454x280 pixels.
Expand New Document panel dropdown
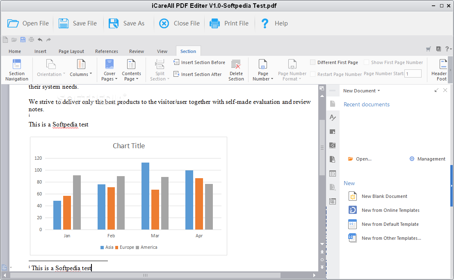pyautogui.click(x=379, y=91)
